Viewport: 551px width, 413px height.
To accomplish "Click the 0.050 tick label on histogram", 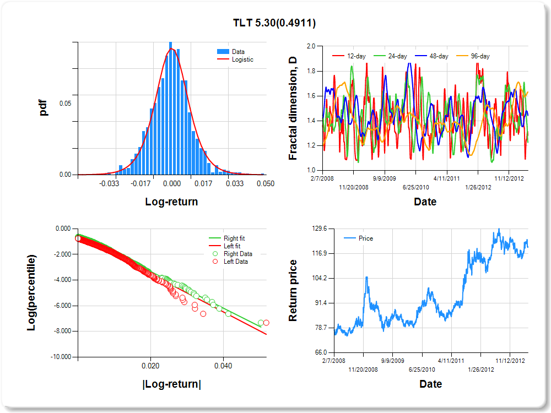I will pos(266,184).
